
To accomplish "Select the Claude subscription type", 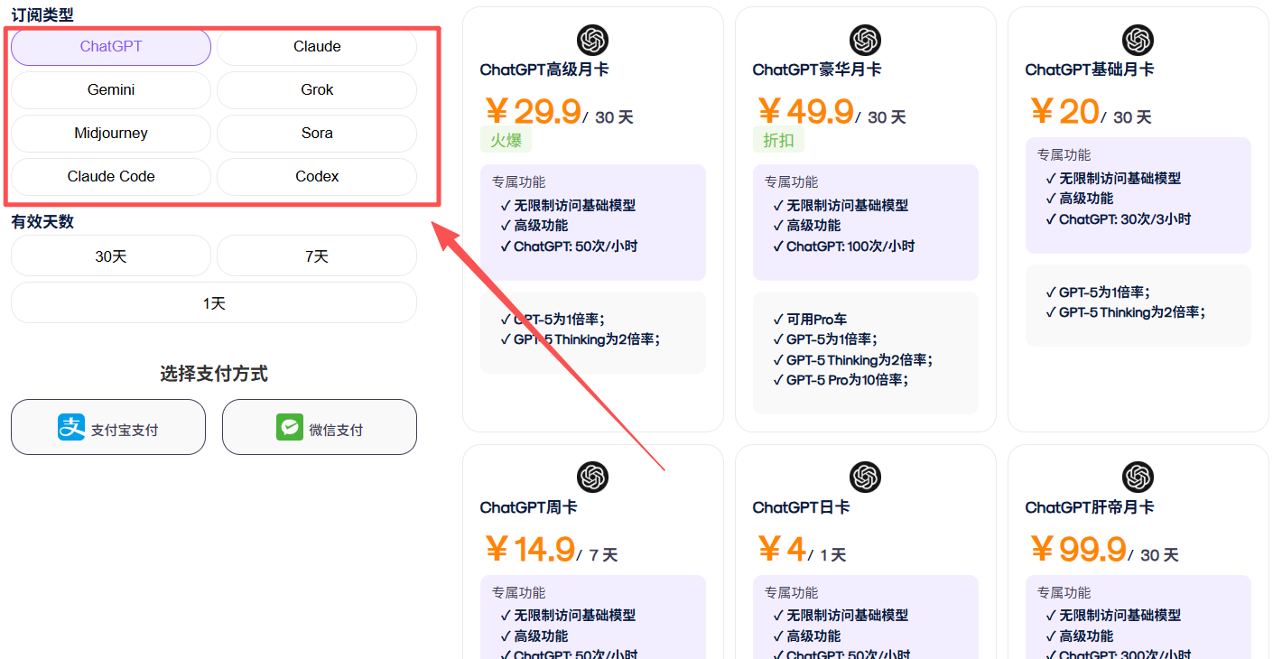I will tap(317, 47).
